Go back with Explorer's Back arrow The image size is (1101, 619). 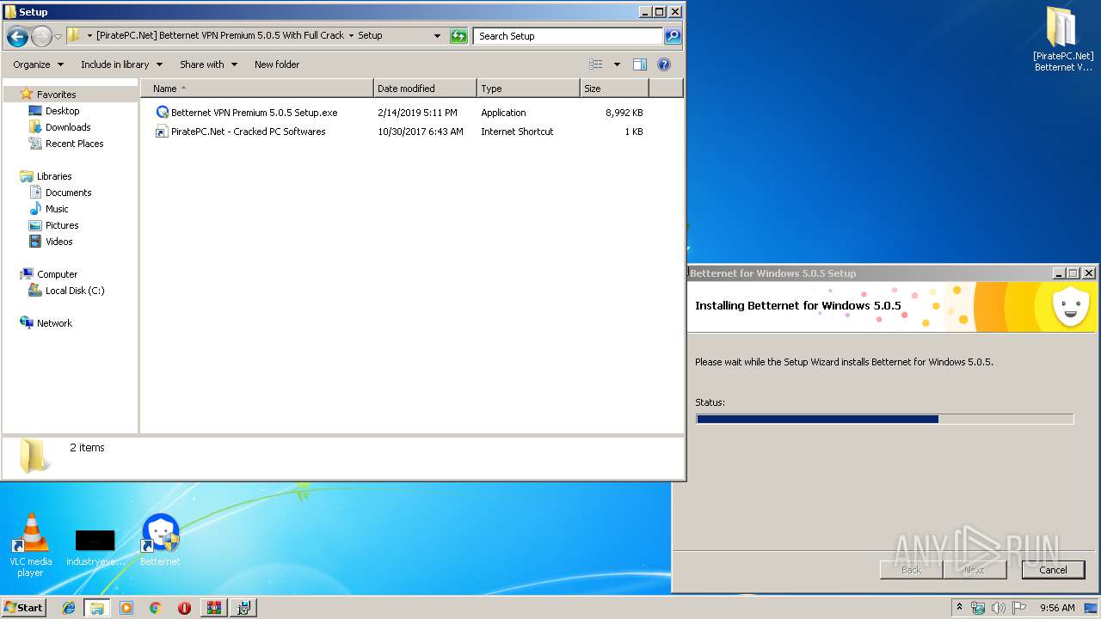(17, 36)
